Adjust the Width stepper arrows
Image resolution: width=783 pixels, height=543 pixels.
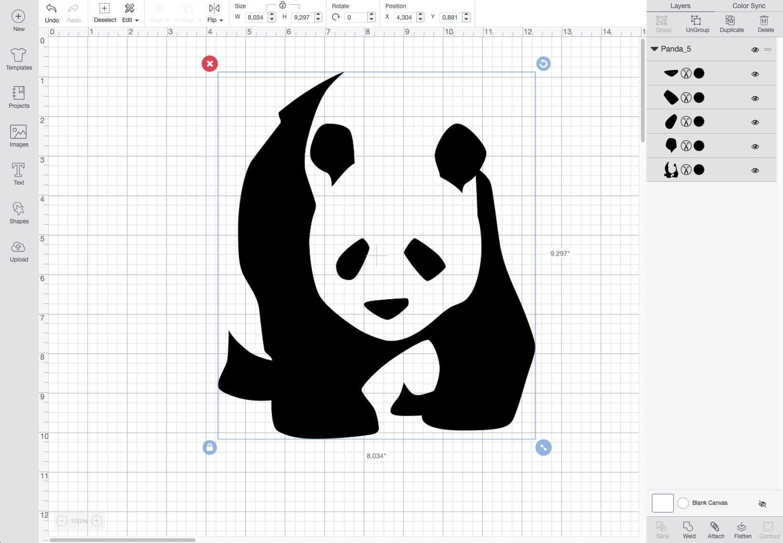coord(272,17)
